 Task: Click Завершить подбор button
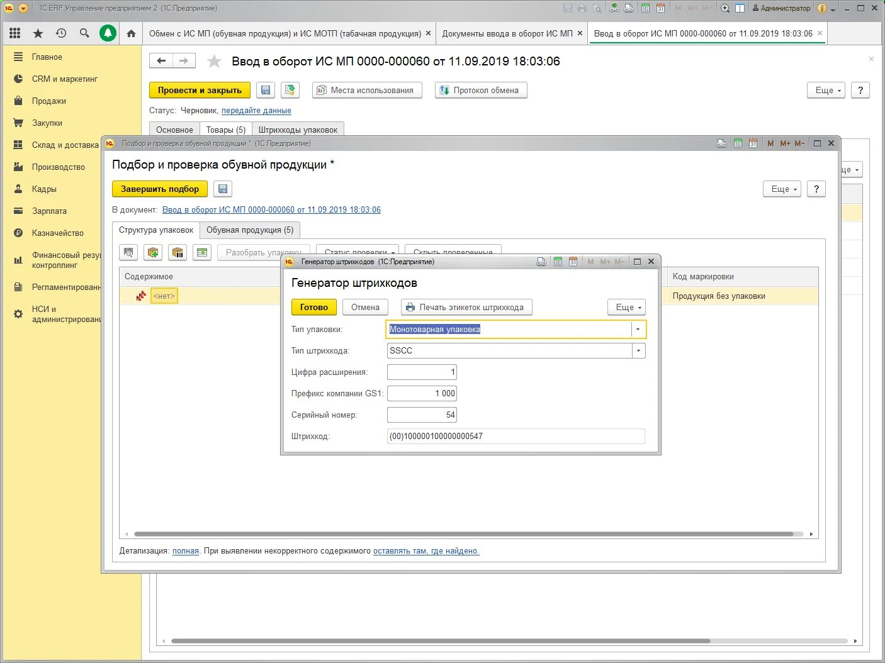pyautogui.click(x=160, y=189)
